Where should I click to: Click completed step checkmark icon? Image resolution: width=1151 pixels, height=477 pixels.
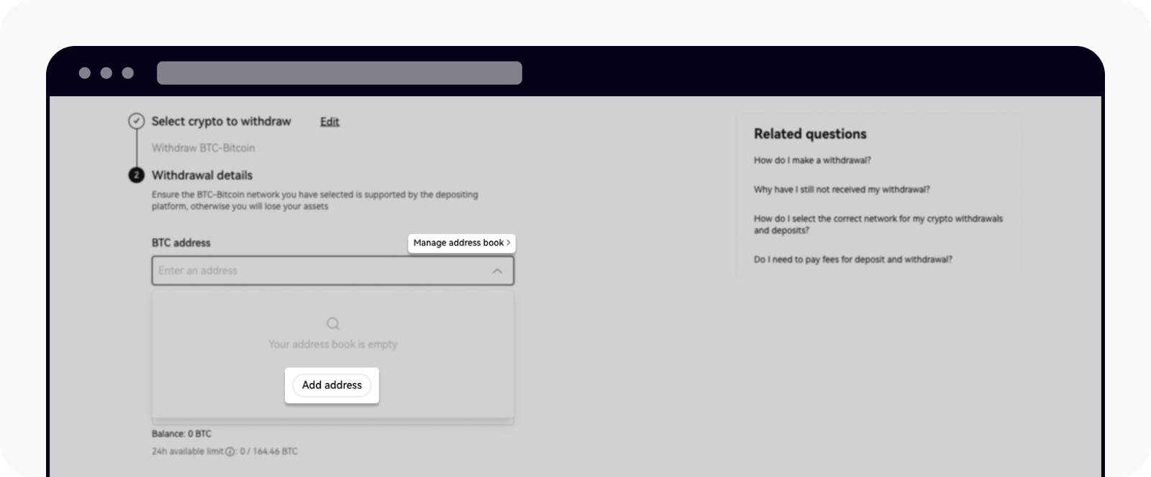coord(136,121)
